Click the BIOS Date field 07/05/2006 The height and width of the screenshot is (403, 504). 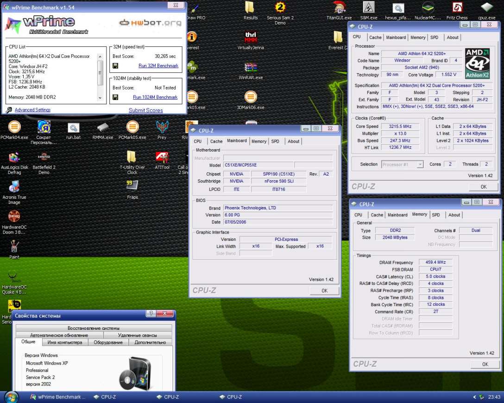pyautogui.click(x=278, y=222)
